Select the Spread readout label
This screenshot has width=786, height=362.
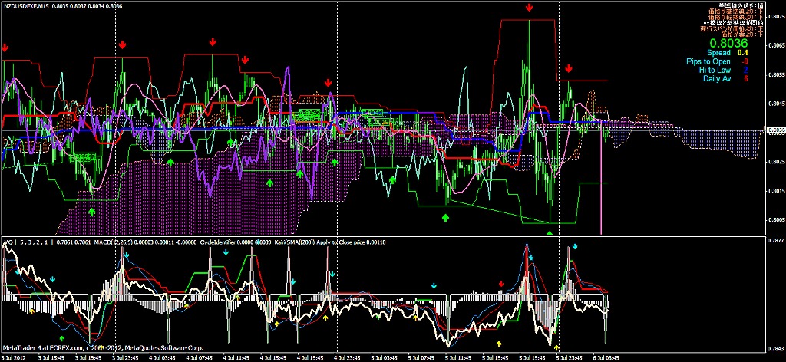(x=718, y=53)
